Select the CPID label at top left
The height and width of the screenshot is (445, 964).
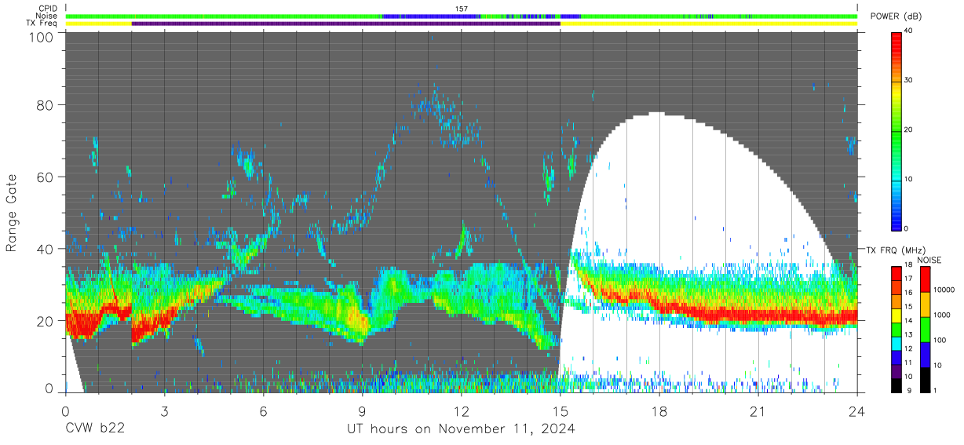[x=47, y=9]
